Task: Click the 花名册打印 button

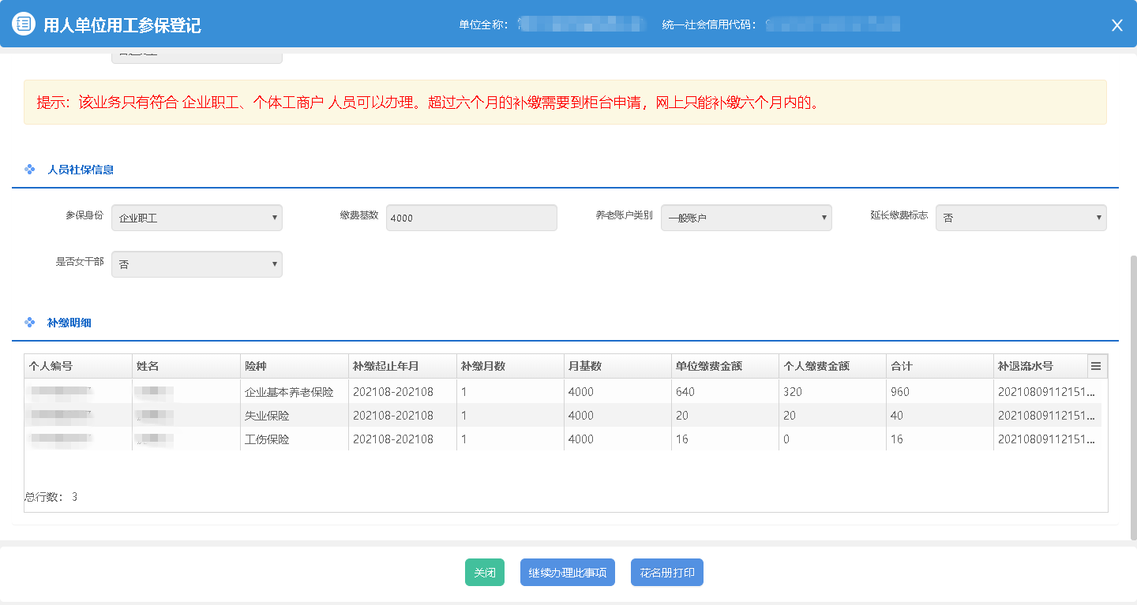Action: pos(666,573)
